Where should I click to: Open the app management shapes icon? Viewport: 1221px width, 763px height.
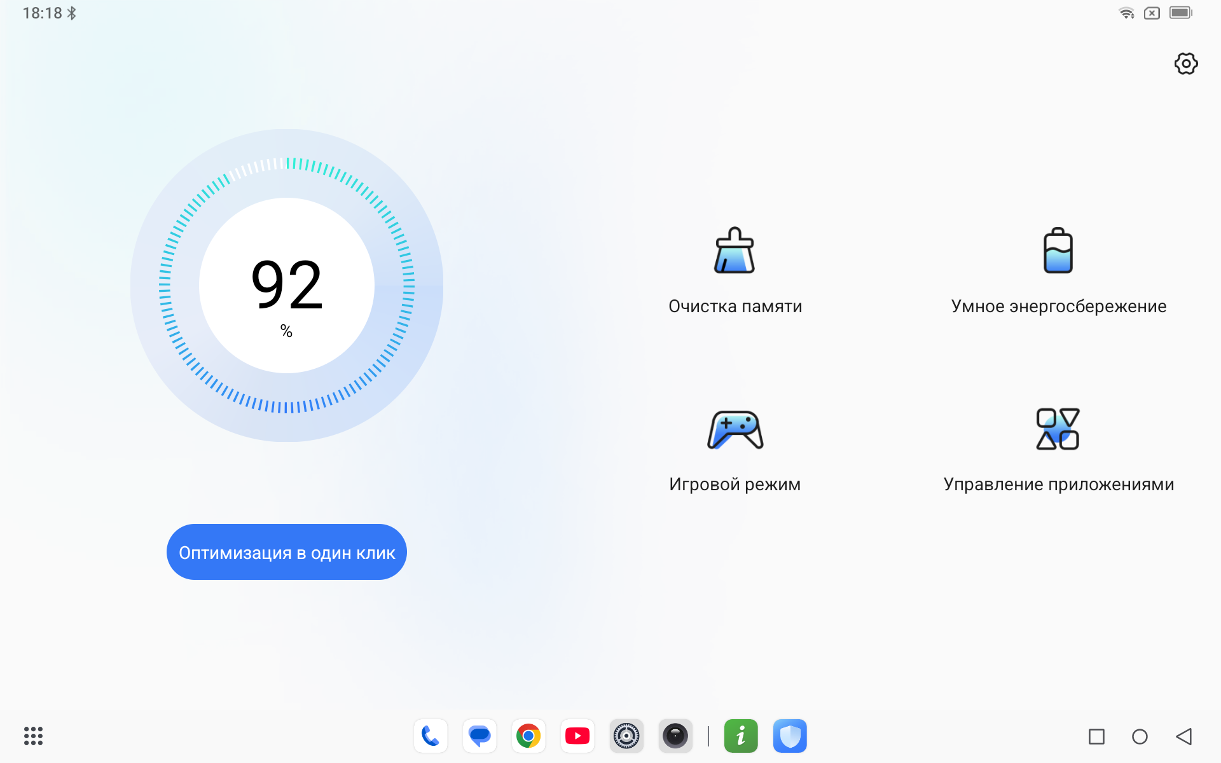[1058, 429]
